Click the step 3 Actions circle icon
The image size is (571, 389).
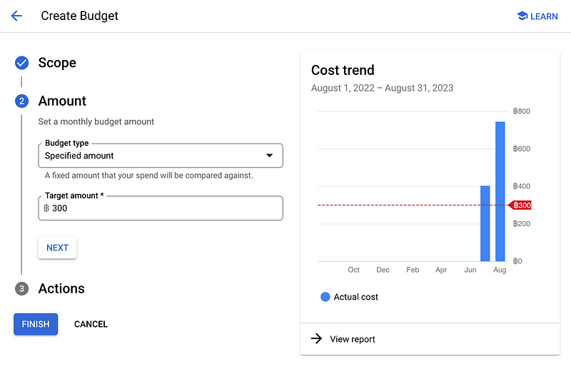point(21,288)
